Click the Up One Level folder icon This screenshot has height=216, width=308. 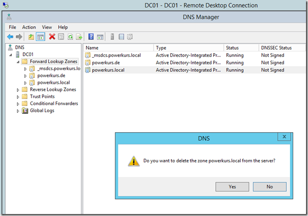(31, 37)
